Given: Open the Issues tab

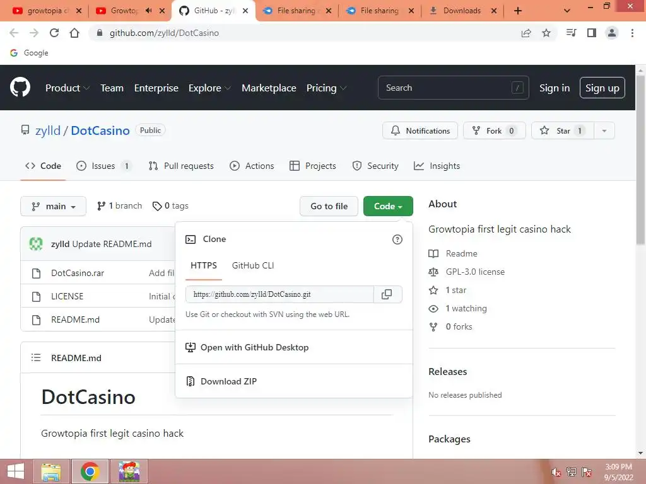Looking at the screenshot, I should coord(104,166).
